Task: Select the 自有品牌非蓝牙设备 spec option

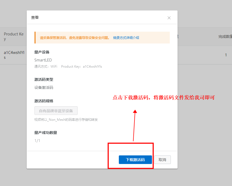Action: [56, 111]
